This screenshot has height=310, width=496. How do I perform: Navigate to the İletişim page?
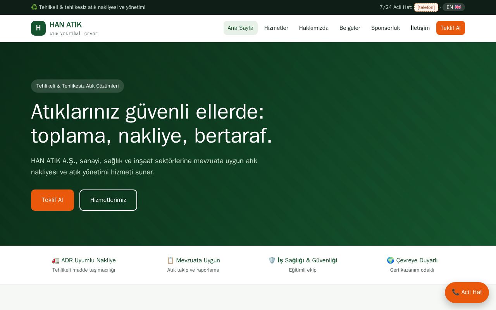[x=420, y=28]
